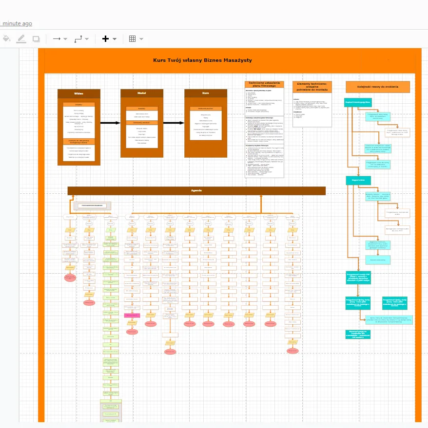Select lone teal box right of bottom teal pair
The image size is (428, 428).
[395, 303]
